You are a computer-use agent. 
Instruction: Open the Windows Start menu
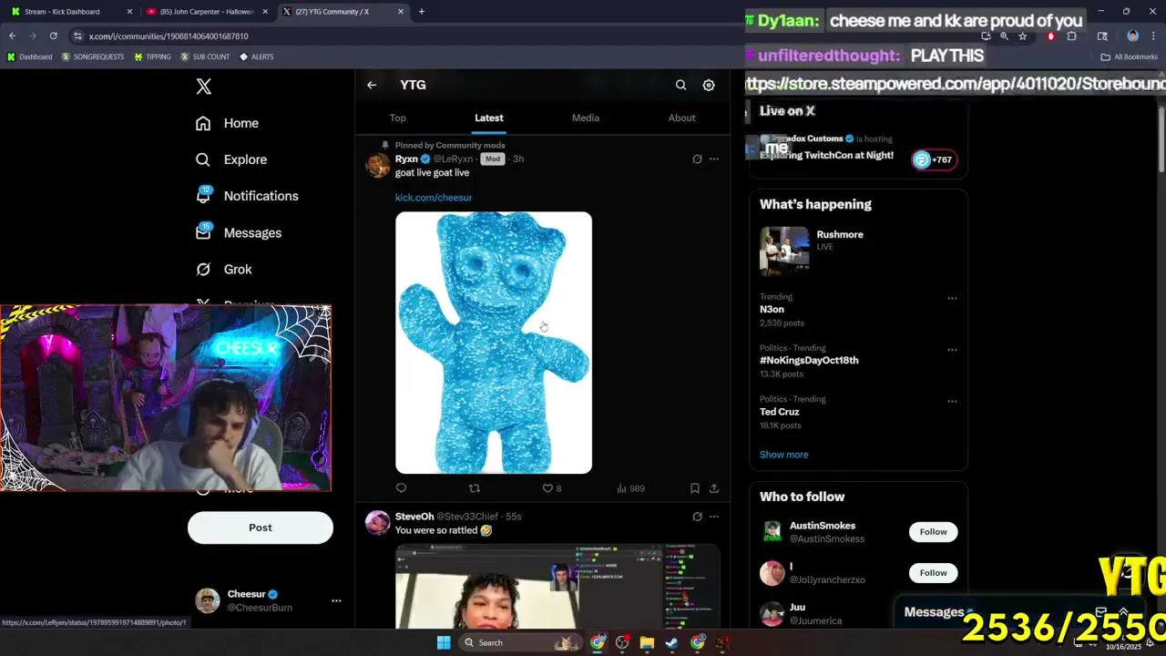pos(444,642)
